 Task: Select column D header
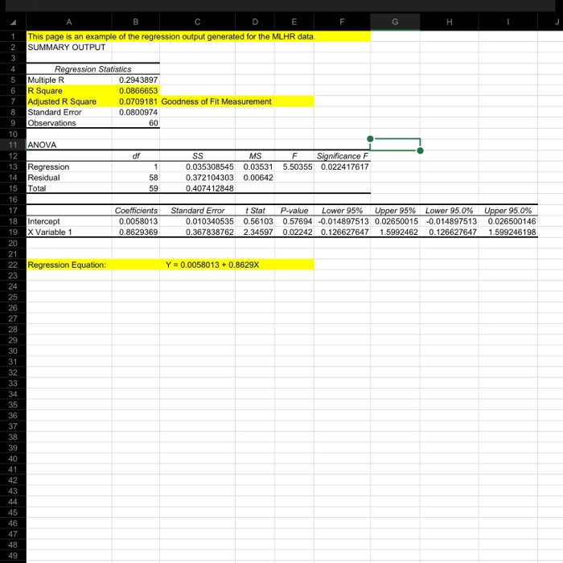coord(255,22)
